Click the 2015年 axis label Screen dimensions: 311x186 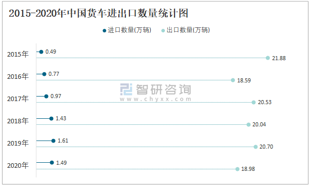point(18,54)
